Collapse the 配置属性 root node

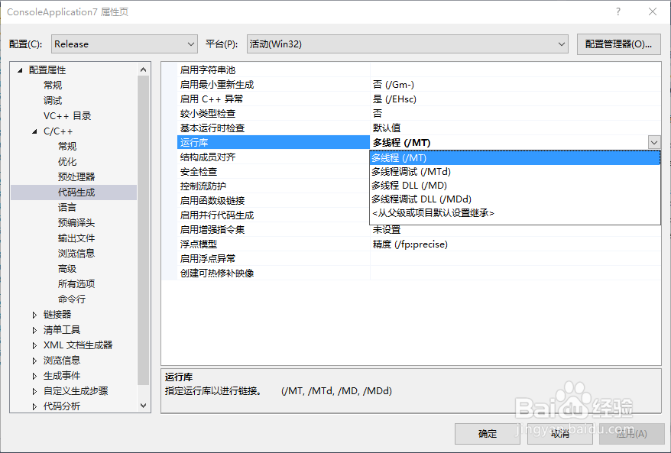click(x=18, y=70)
